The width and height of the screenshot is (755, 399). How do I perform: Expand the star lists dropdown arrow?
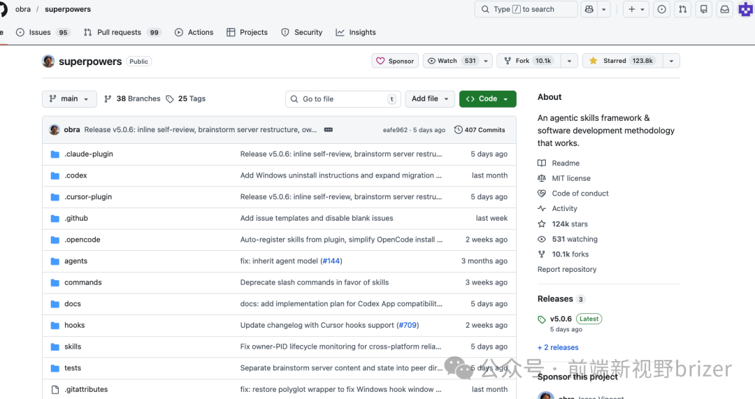pyautogui.click(x=671, y=61)
